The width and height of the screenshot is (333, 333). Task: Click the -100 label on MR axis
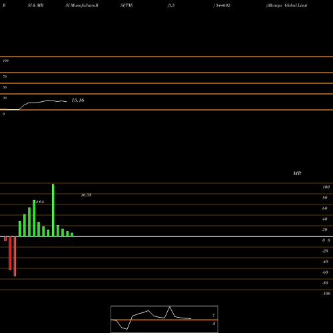click(326, 294)
